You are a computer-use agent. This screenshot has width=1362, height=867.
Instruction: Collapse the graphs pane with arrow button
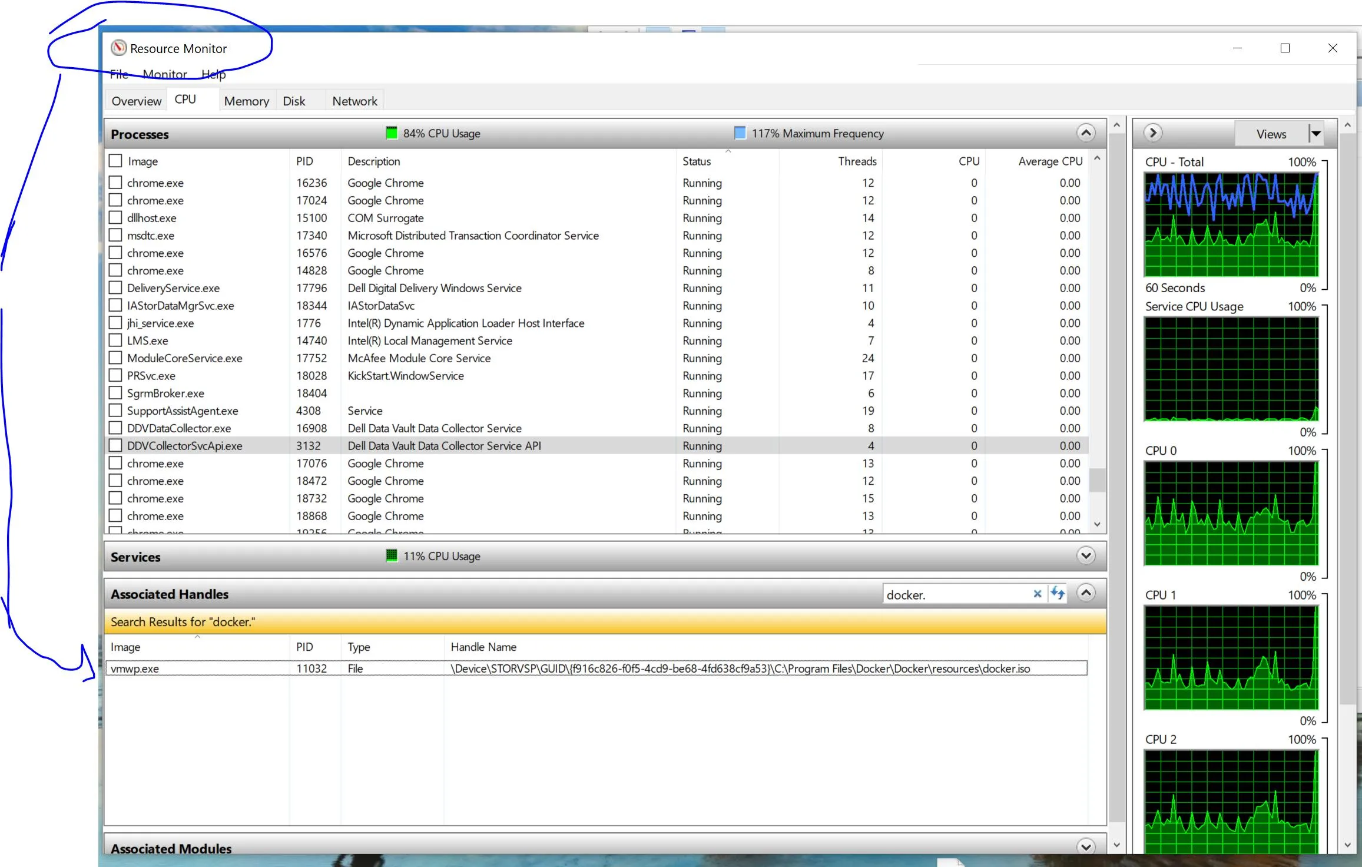(1153, 133)
